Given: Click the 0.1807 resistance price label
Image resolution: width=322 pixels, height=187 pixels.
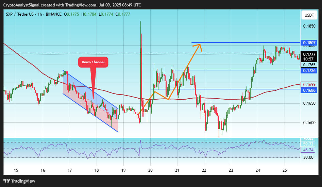Looking at the screenshot, I should pyautogui.click(x=309, y=43).
